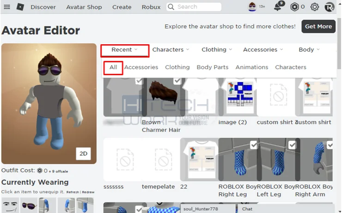Screen dimensions: 342x213
Task: Open the settings gear icon
Action: pos(315,7)
